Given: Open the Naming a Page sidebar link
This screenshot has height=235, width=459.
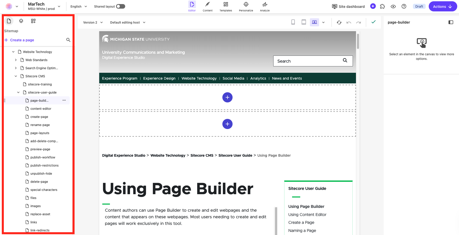Looking at the screenshot, I should [x=302, y=230].
